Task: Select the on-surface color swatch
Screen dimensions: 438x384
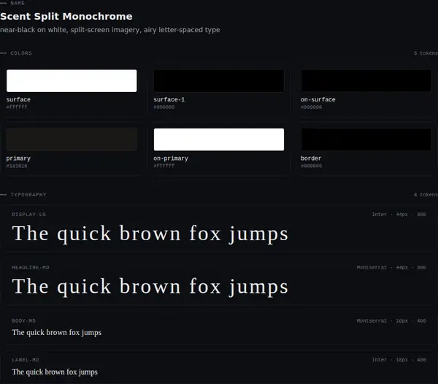Action: pos(366,81)
